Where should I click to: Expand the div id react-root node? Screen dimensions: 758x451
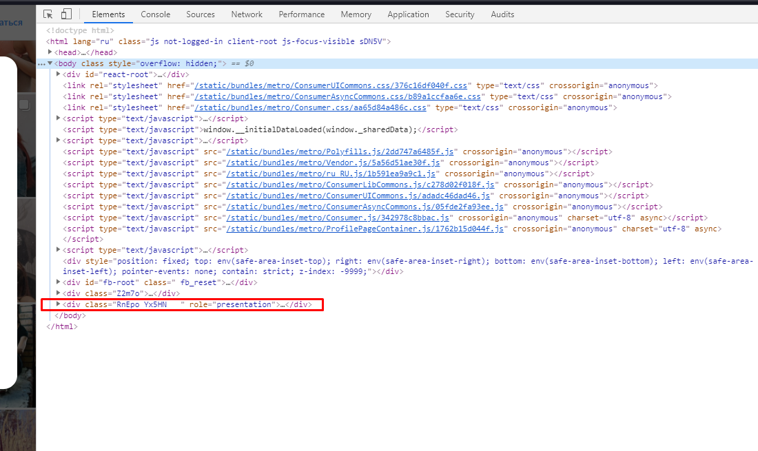pyautogui.click(x=58, y=74)
